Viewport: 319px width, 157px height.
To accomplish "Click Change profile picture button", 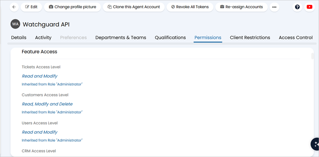I will coord(72,7).
